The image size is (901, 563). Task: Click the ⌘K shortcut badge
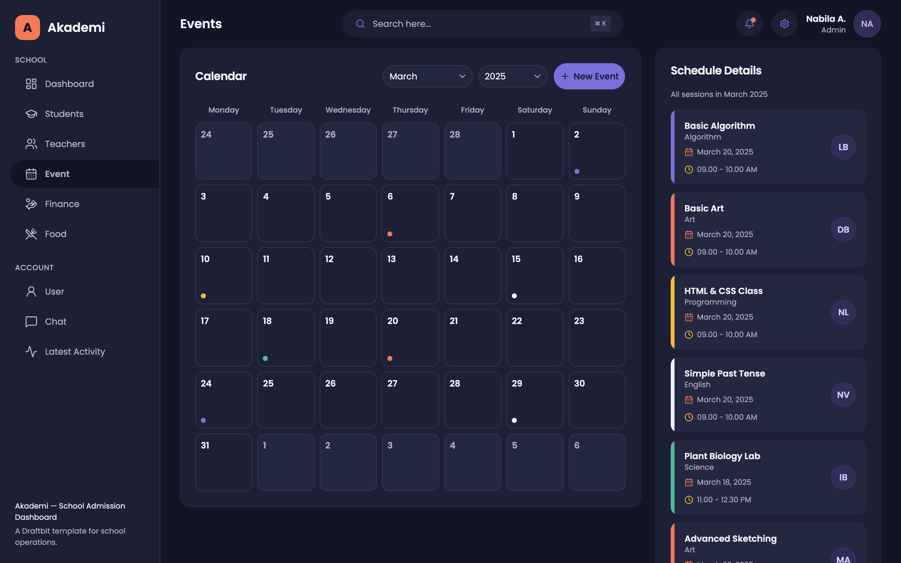pyautogui.click(x=600, y=24)
